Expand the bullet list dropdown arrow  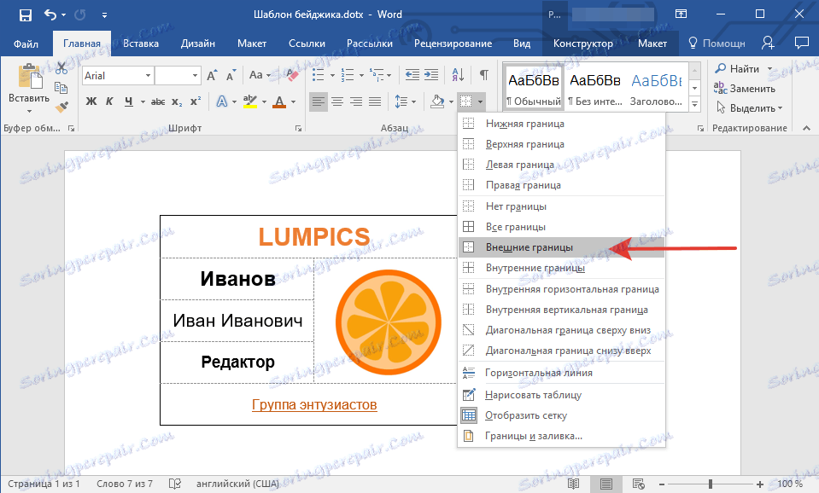331,76
